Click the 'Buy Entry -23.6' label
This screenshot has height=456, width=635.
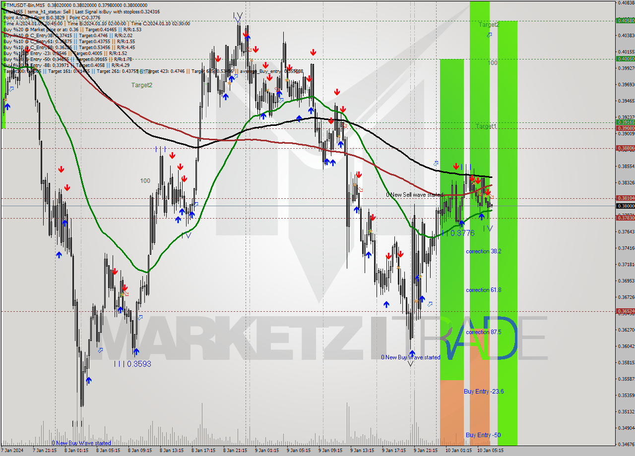click(x=484, y=392)
